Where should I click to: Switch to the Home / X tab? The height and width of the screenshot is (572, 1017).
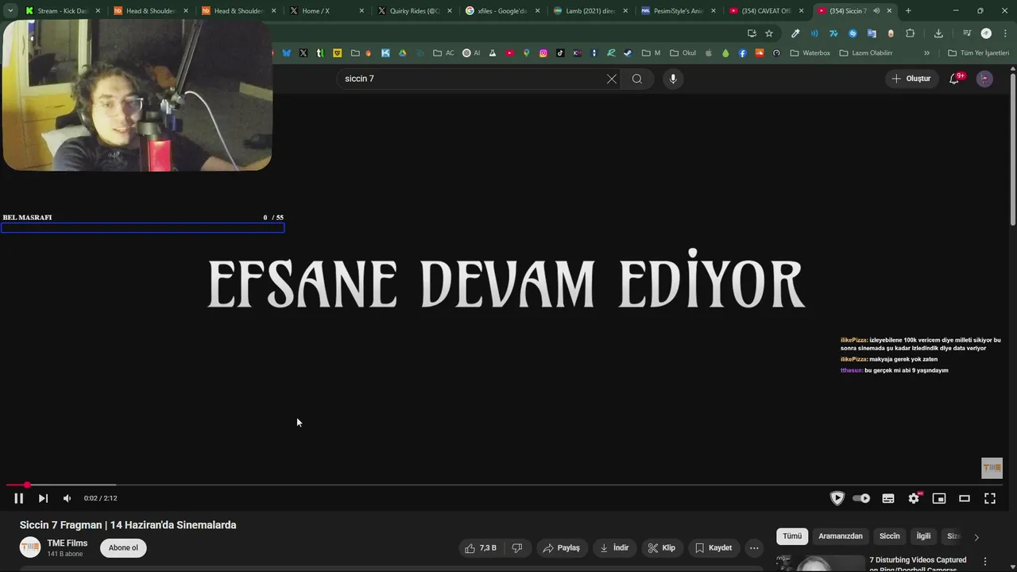[x=327, y=11]
